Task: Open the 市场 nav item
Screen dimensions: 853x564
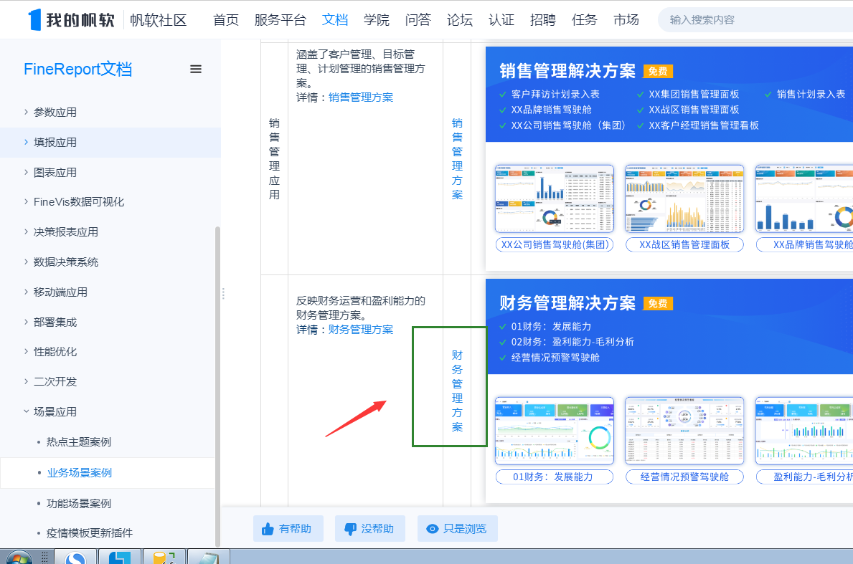Action: 626,20
